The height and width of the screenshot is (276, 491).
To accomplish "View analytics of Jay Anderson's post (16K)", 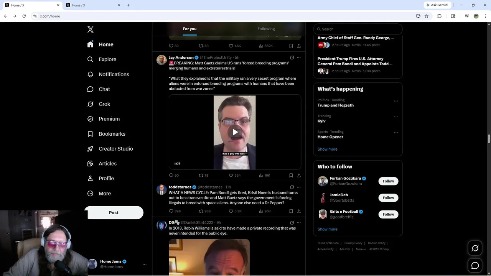I will click(265, 175).
